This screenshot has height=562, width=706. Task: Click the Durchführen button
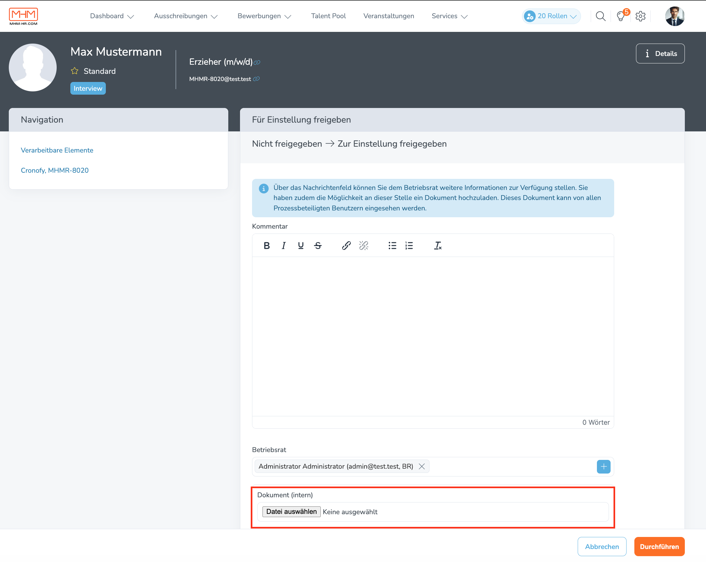click(659, 546)
